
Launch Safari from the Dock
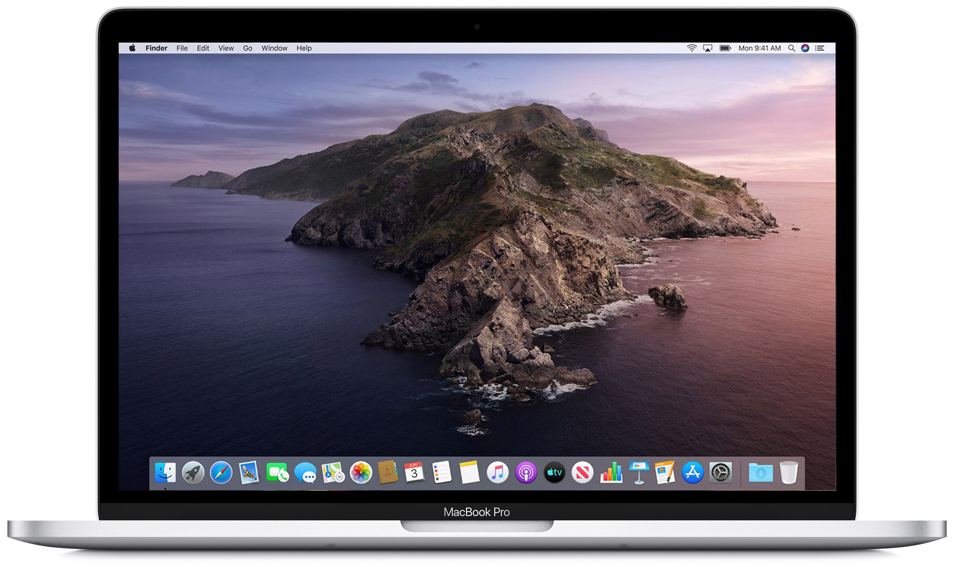point(221,473)
